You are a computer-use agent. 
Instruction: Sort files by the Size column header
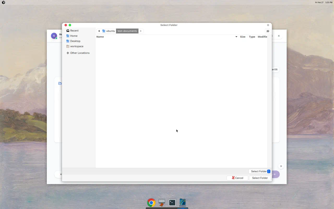[243, 37]
